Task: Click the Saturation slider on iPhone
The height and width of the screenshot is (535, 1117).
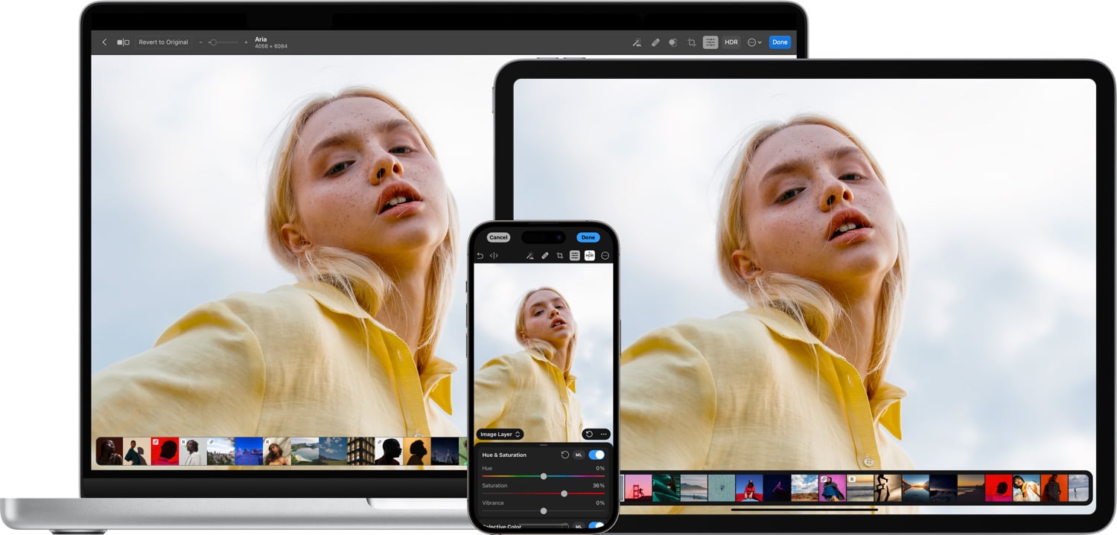Action: pos(564,493)
